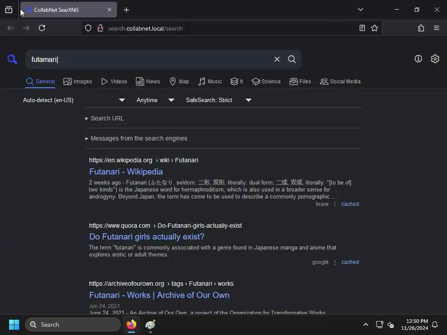Switch to the Files tab
Viewport: 447px width, 335px height.
point(300,82)
